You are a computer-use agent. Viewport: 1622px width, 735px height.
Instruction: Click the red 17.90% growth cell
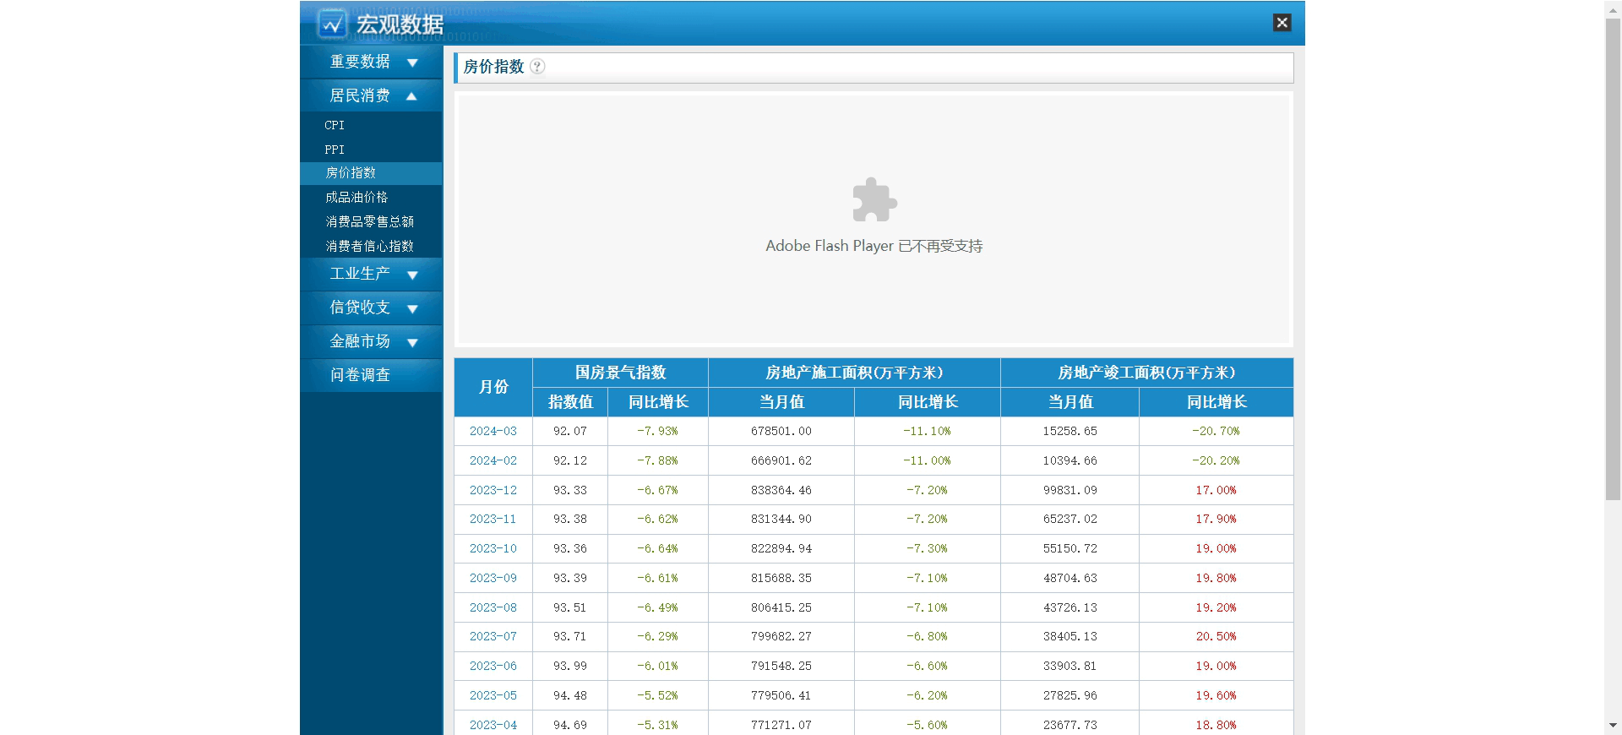[1216, 519]
